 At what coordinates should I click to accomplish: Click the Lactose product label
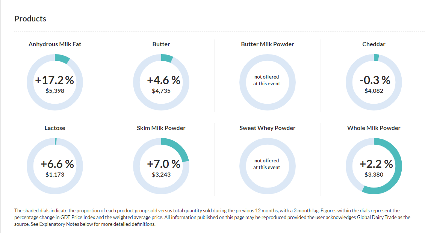[55, 128]
